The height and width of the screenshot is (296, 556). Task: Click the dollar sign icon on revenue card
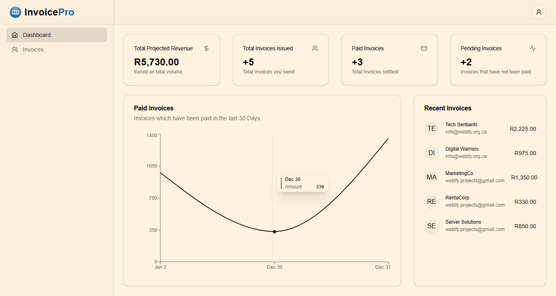pos(206,48)
